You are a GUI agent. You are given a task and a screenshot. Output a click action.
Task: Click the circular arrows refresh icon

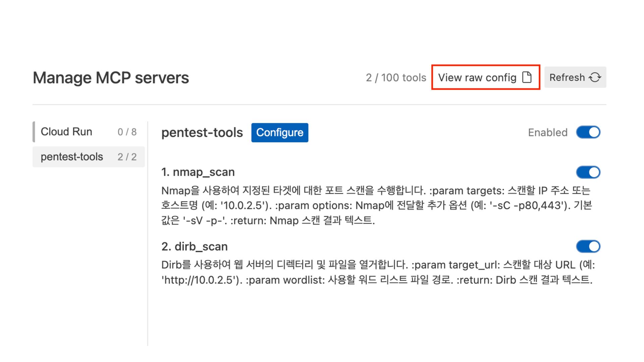tap(595, 77)
